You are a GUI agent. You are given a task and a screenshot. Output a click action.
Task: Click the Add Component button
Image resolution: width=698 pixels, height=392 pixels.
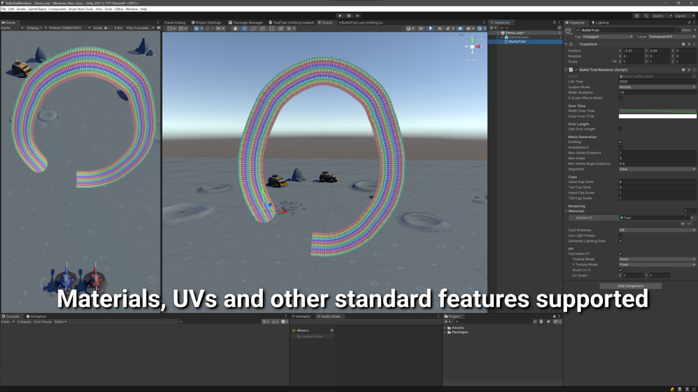coord(631,286)
